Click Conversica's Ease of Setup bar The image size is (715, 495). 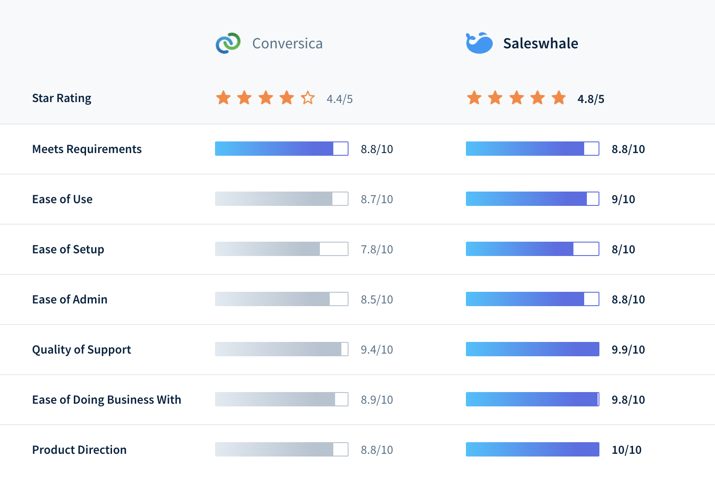click(x=282, y=249)
